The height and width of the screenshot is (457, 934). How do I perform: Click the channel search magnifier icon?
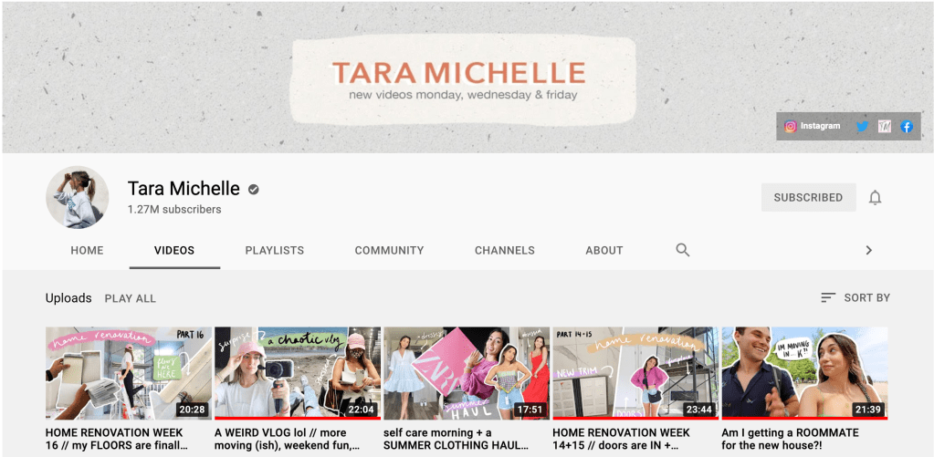tap(683, 250)
